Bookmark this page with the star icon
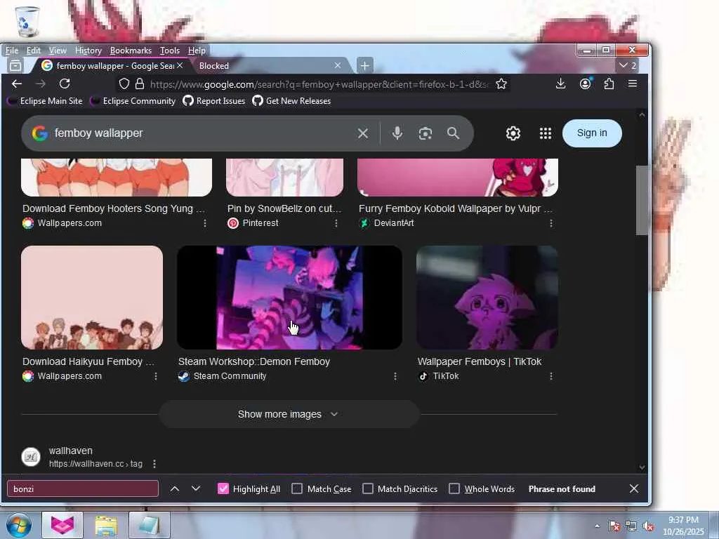This screenshot has width=719, height=539. tap(501, 84)
